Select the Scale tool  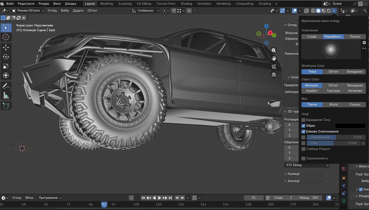click(6, 66)
